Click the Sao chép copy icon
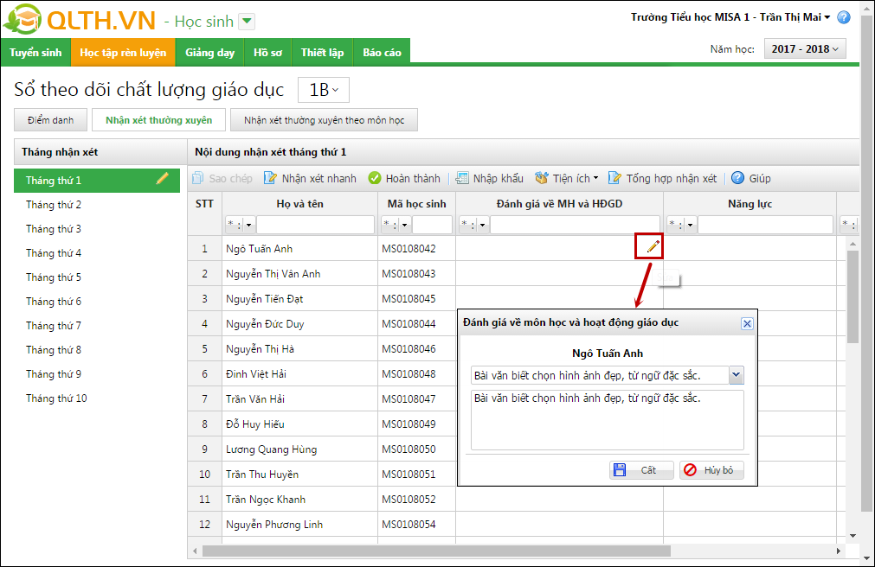The image size is (875, 567). click(x=198, y=178)
